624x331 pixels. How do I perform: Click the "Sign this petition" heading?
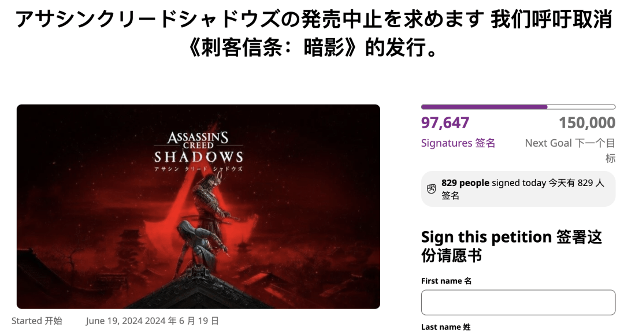pos(486,237)
